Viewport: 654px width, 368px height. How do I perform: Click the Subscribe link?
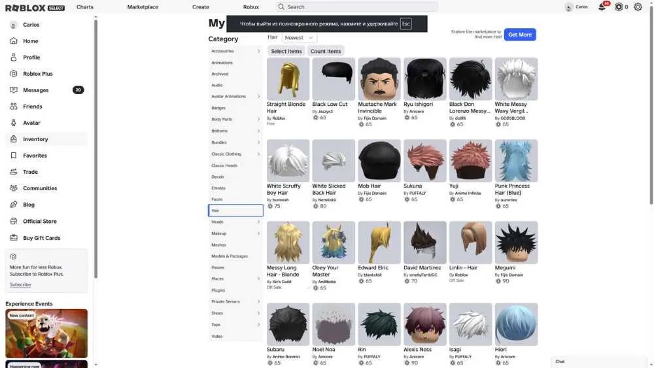tap(20, 284)
